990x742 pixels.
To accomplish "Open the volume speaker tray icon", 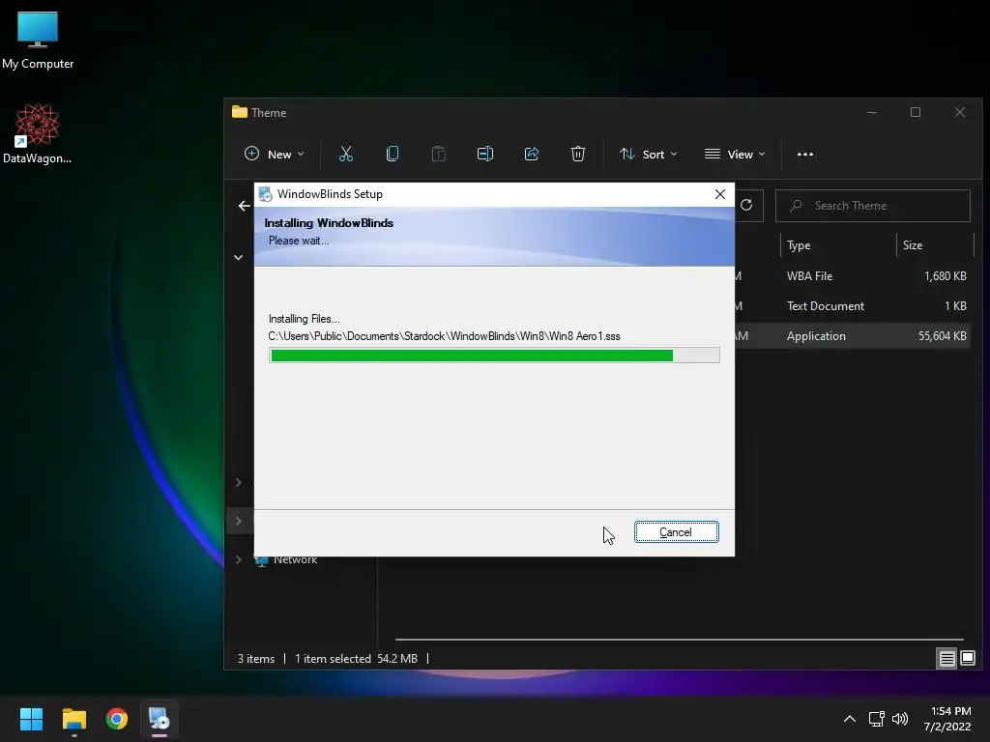I will click(x=900, y=719).
